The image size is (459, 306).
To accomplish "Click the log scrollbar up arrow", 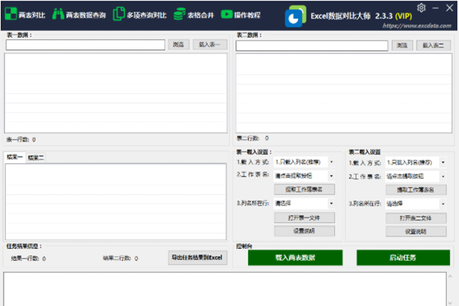I will tap(450, 276).
